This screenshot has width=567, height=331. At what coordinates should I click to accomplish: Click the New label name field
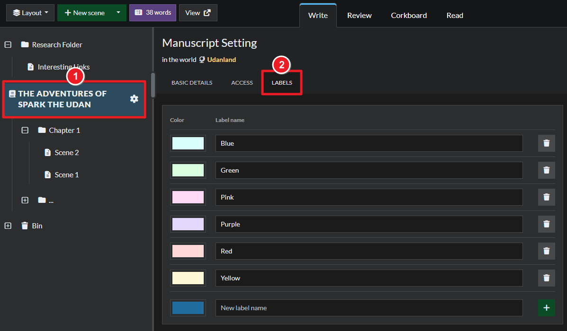369,308
